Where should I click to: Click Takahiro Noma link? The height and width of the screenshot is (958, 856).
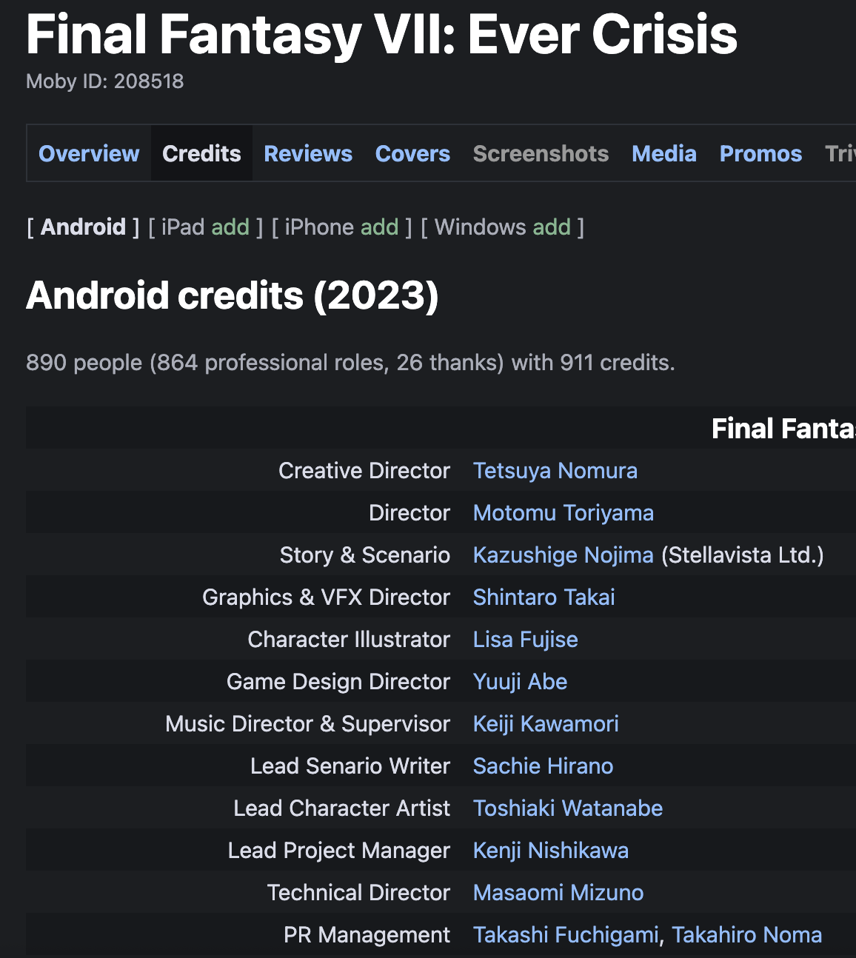pyautogui.click(x=747, y=935)
